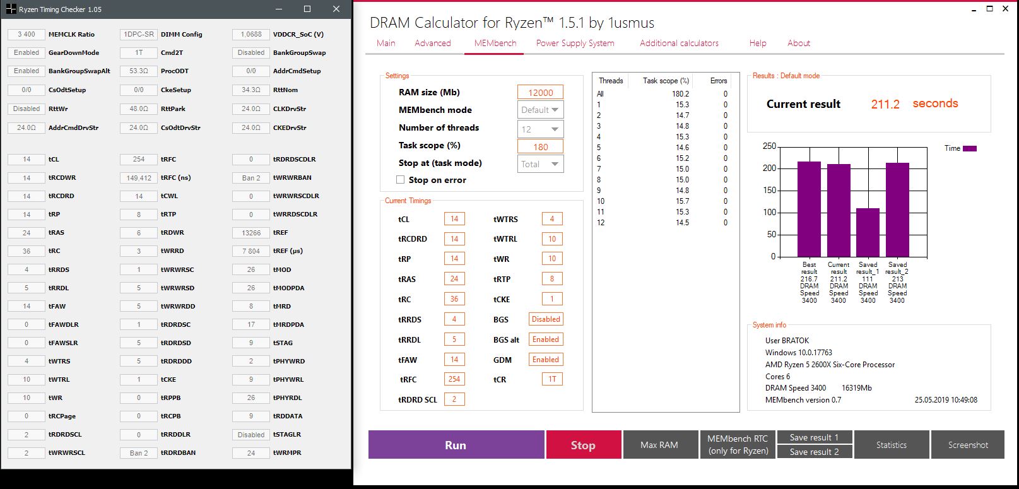1019x489 pixels.
Task: Switch to the Main tab
Action: (386, 43)
